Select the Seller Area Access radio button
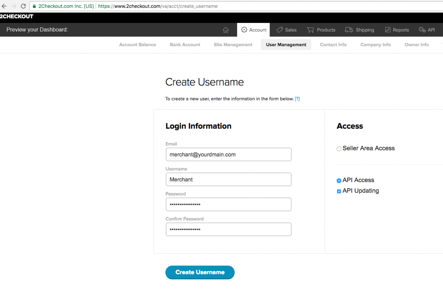 [x=339, y=149]
